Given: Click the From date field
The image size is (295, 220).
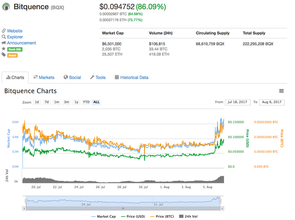Looking at the screenshot, I should (x=238, y=102).
